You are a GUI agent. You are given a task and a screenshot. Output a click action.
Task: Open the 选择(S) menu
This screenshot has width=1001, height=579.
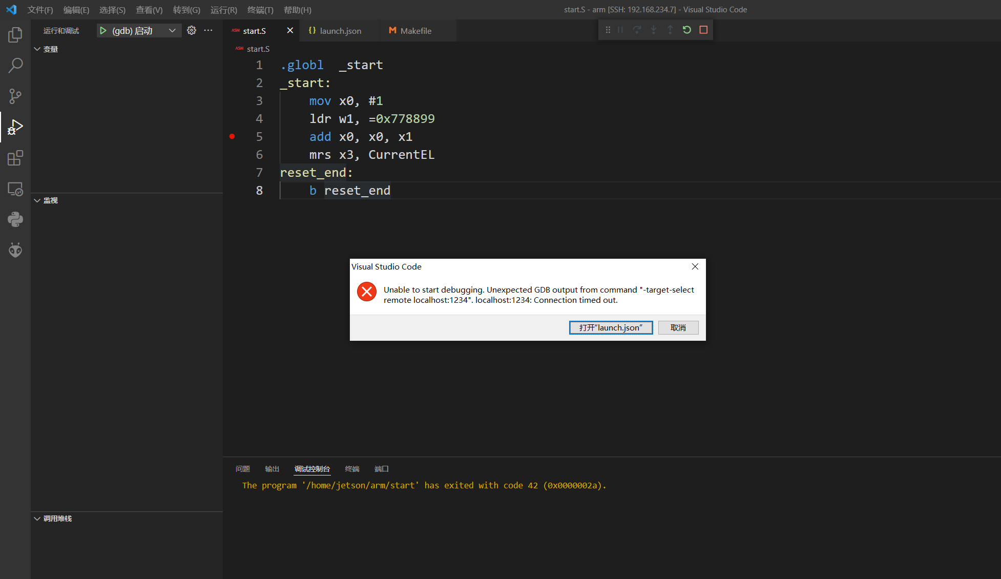[x=112, y=10]
